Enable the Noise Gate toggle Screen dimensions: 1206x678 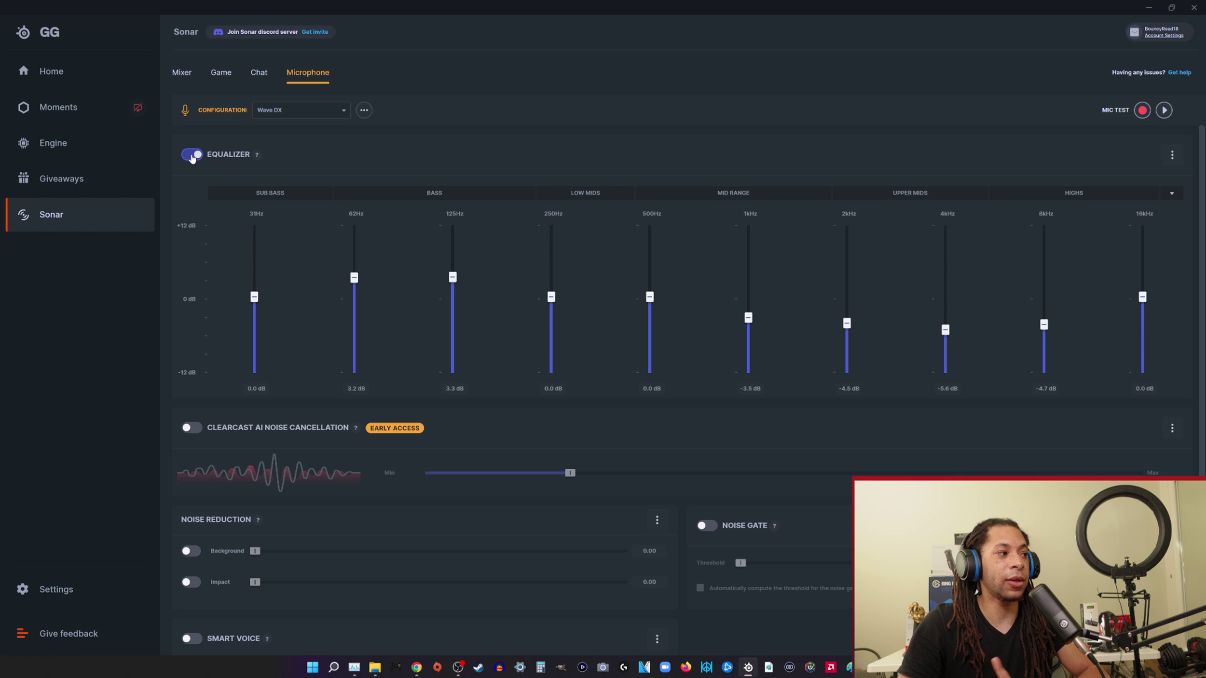(x=706, y=526)
